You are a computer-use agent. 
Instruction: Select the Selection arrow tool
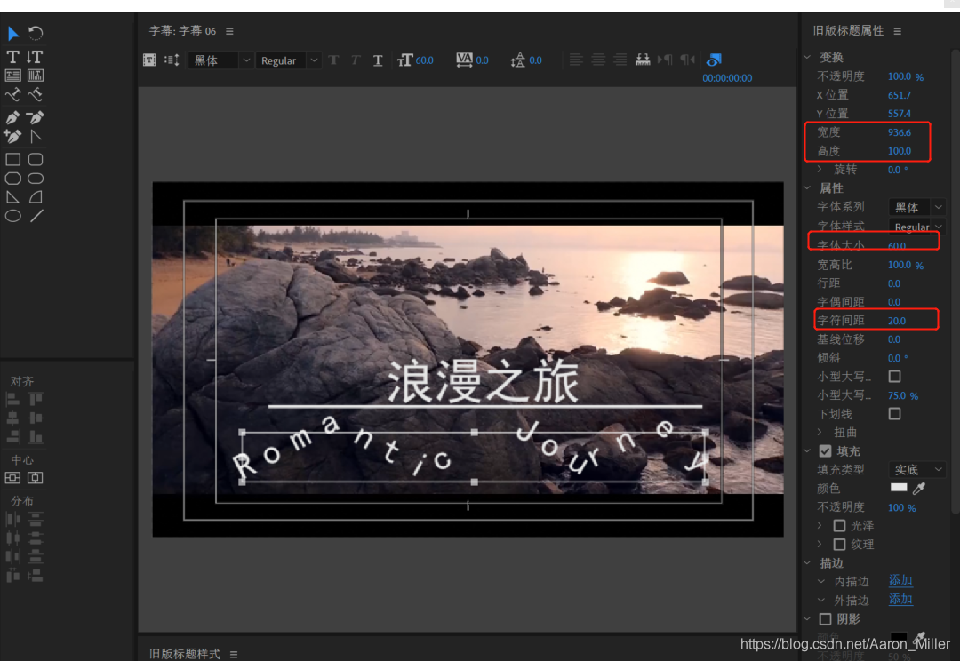point(12,33)
